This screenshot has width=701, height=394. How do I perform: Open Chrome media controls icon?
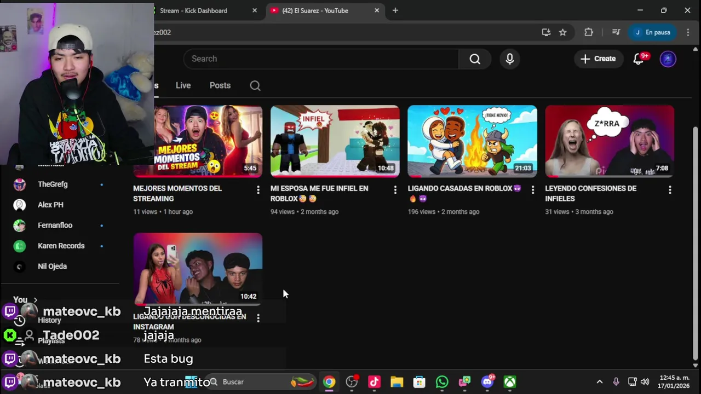click(616, 32)
